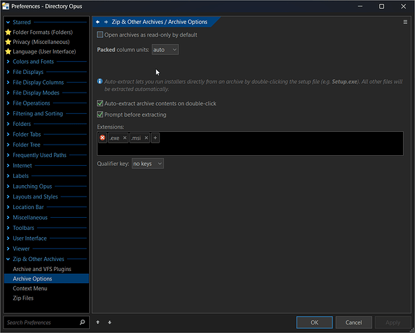415x333 pixels.
Task: Click the Extensions tag list box
Action: [x=250, y=143]
